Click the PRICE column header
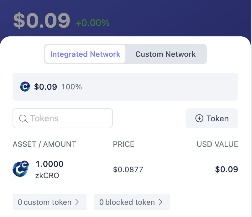This screenshot has width=252, height=217. (123, 144)
